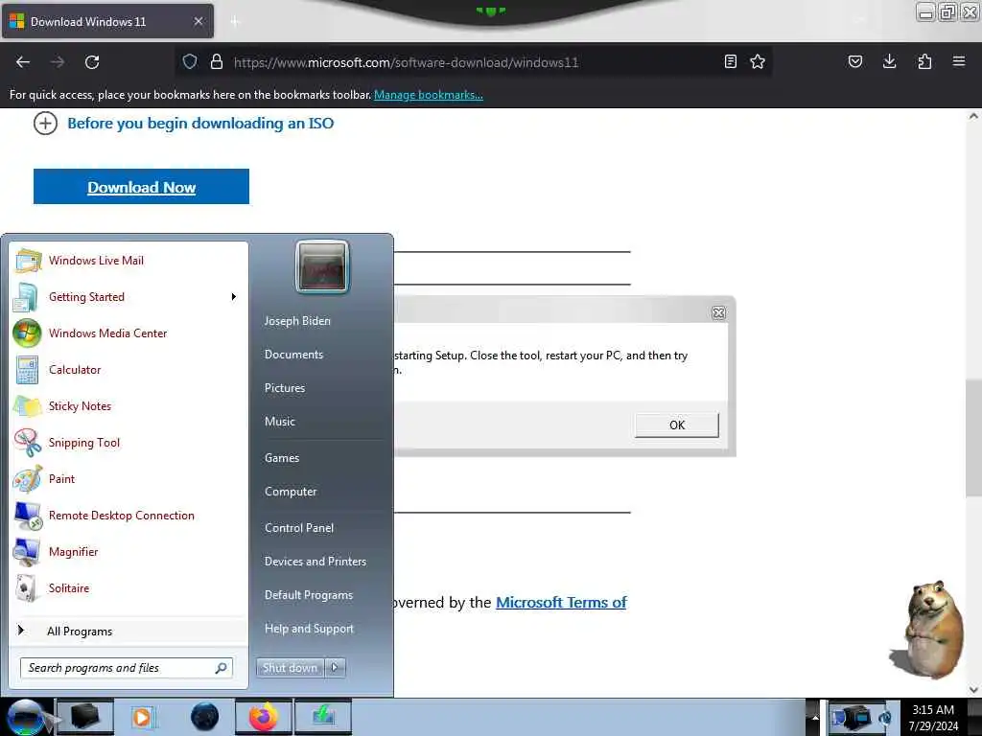Screen dimensions: 982x736
Task: Expand All Programs list
Action: point(129,631)
